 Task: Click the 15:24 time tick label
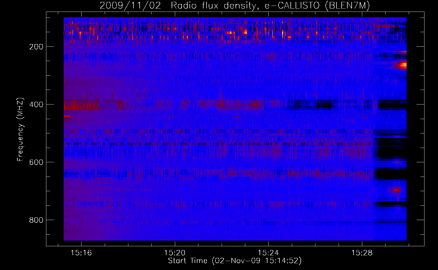point(268,253)
